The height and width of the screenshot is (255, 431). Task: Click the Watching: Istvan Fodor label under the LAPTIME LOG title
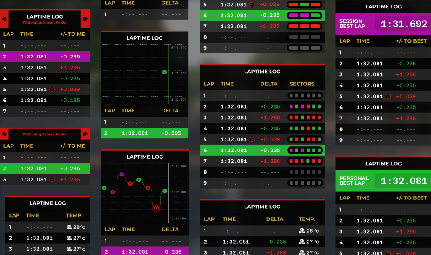point(45,23)
